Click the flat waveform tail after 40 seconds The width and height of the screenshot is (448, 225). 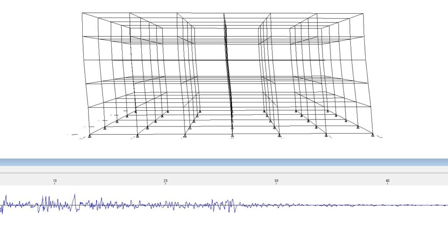416,205
